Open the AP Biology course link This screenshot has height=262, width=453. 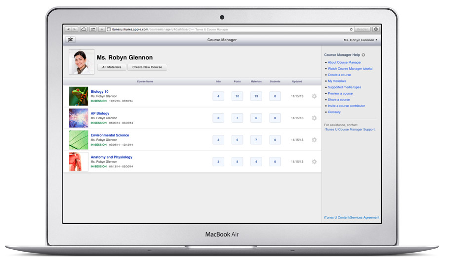click(100, 113)
